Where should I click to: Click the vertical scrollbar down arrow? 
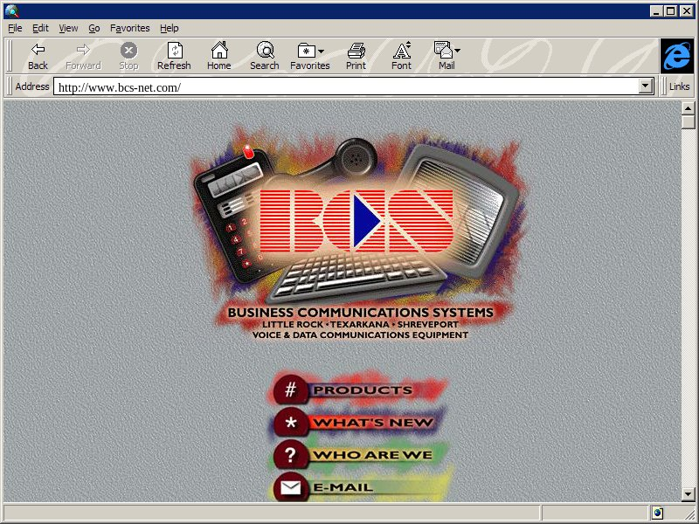click(689, 495)
